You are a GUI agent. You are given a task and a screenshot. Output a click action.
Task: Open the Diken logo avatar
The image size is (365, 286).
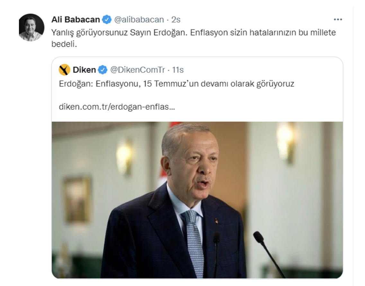[65, 70]
